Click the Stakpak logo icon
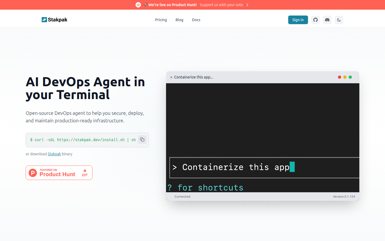Image resolution: width=385 pixels, height=241 pixels. (x=44, y=20)
